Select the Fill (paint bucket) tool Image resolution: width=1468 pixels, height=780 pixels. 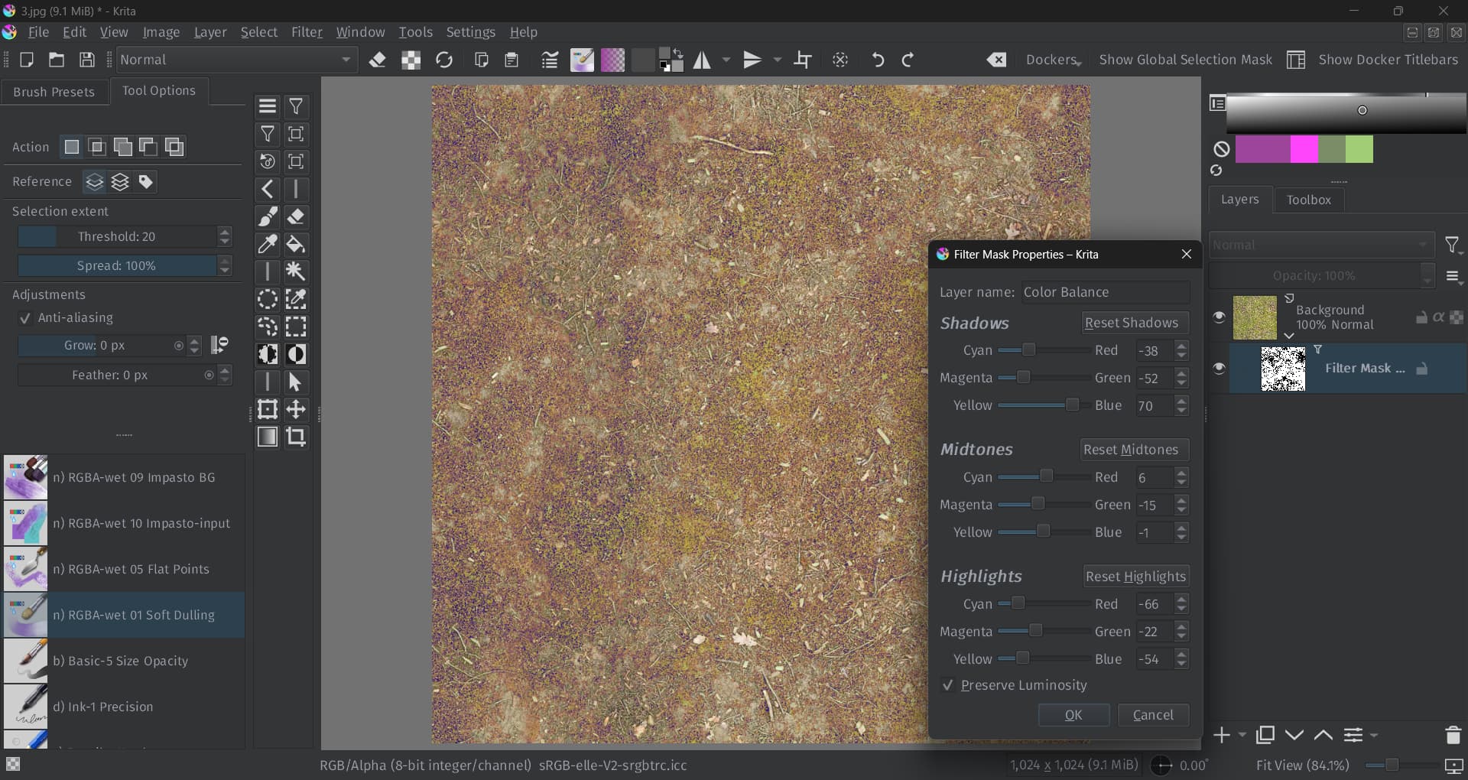296,245
